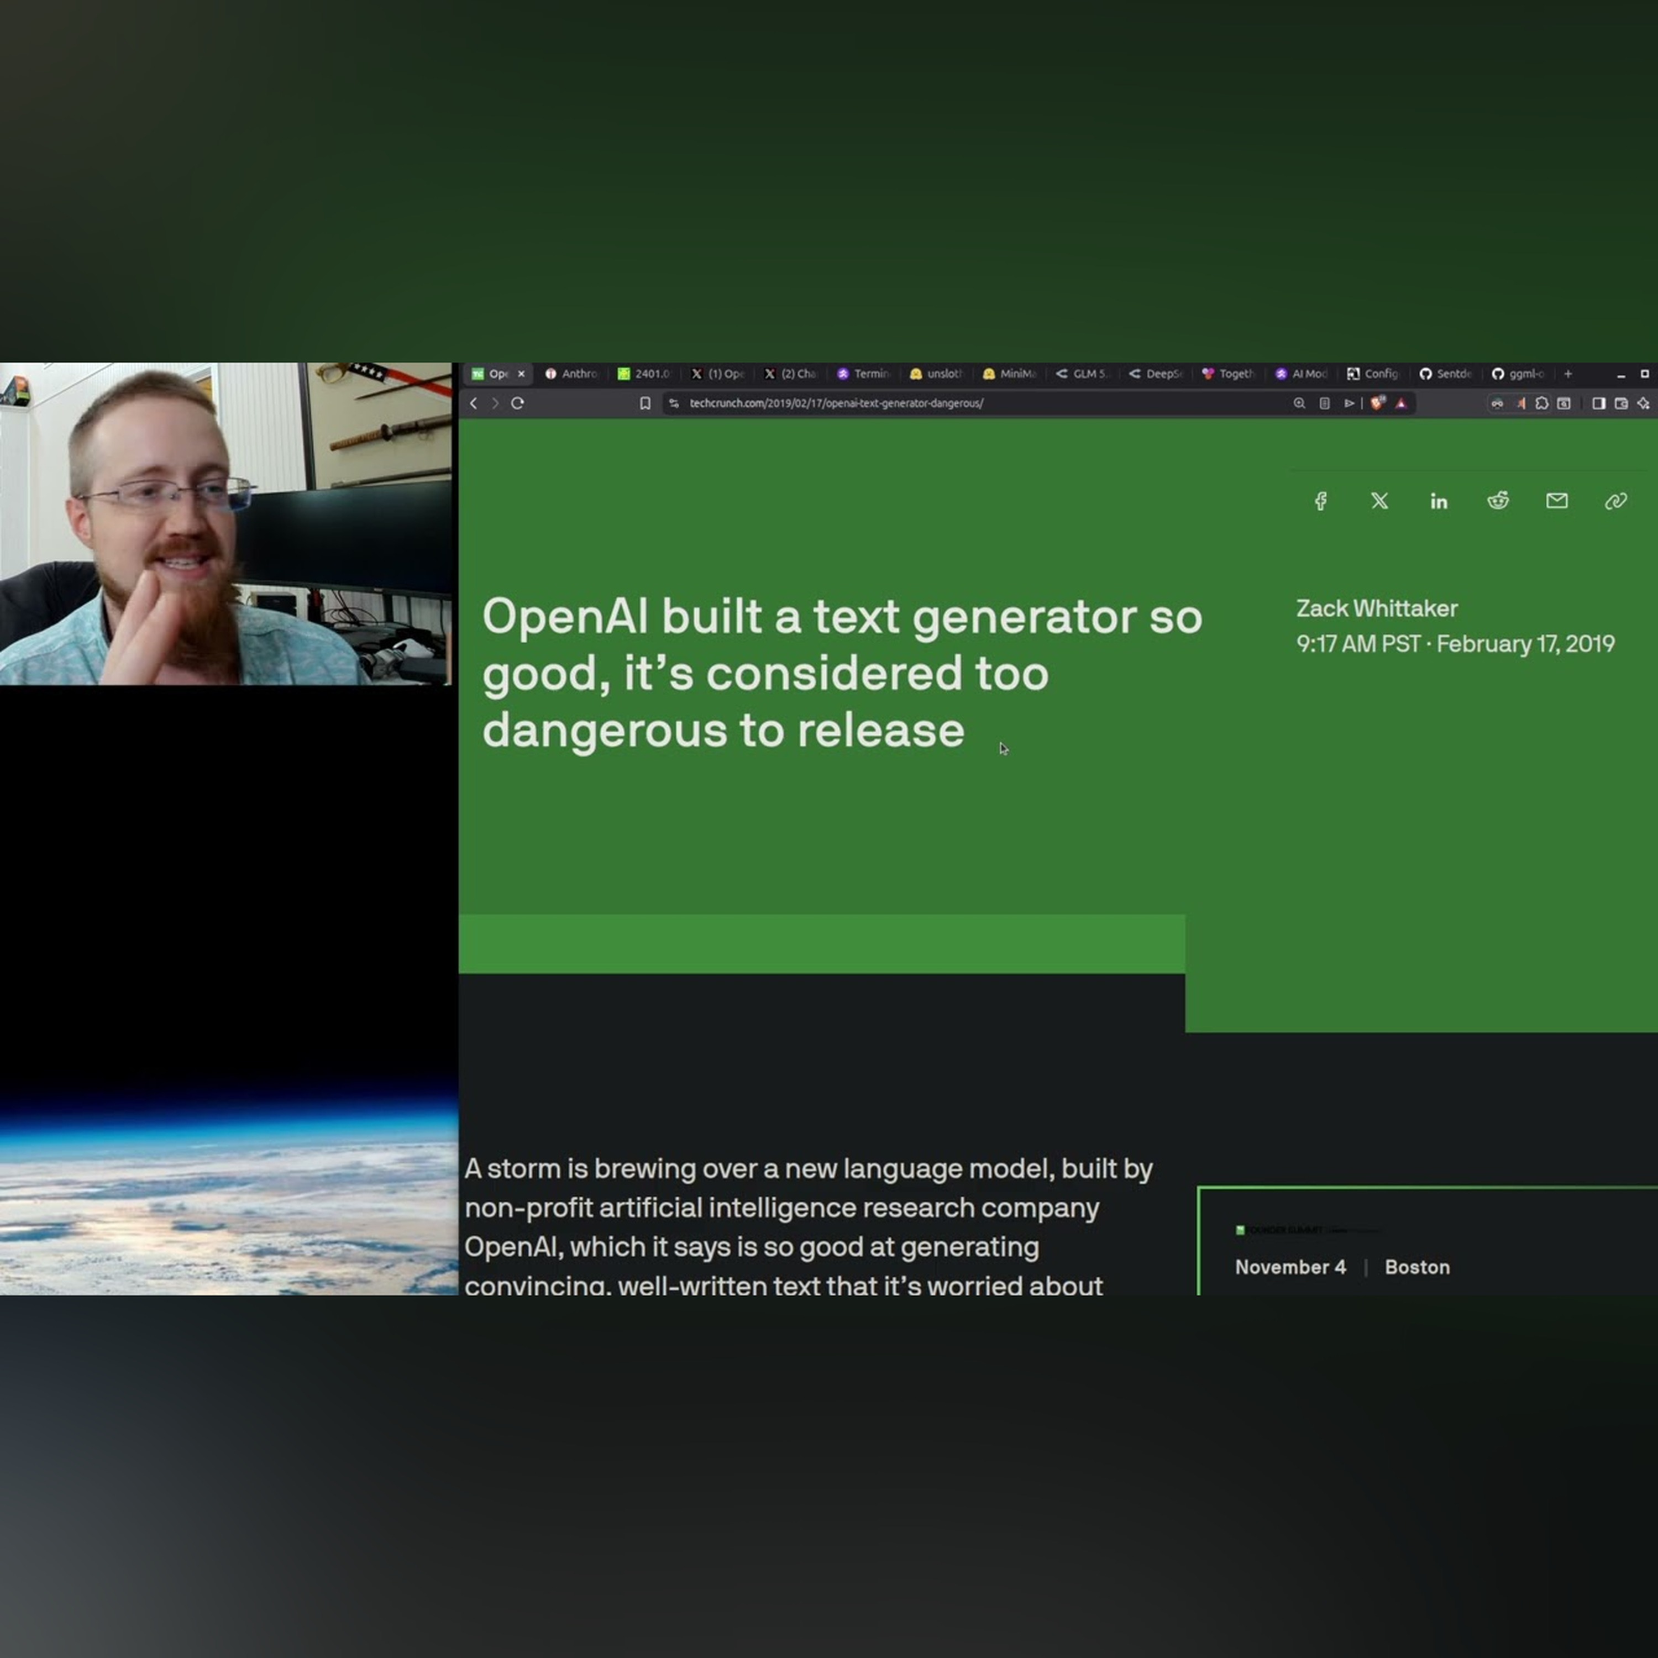Viewport: 1658px width, 1658px height.
Task: Switch to the Sentde GitHub tab
Action: click(1446, 374)
